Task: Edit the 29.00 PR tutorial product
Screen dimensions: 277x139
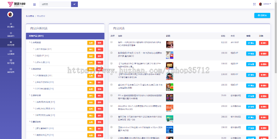Action: point(251,96)
